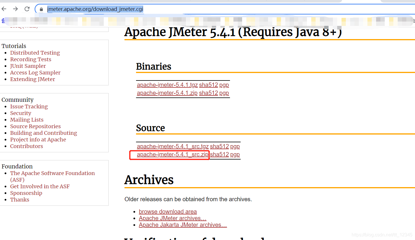Open Thanks link

click(20, 199)
